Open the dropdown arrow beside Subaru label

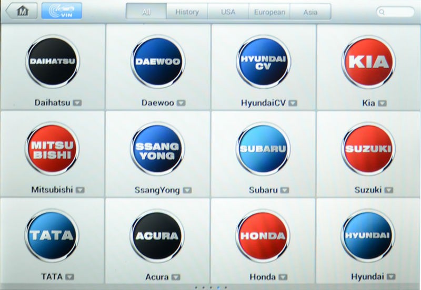[285, 190]
